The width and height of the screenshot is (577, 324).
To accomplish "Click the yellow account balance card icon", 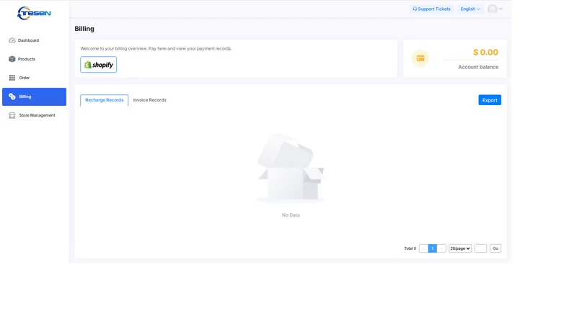I will [420, 58].
